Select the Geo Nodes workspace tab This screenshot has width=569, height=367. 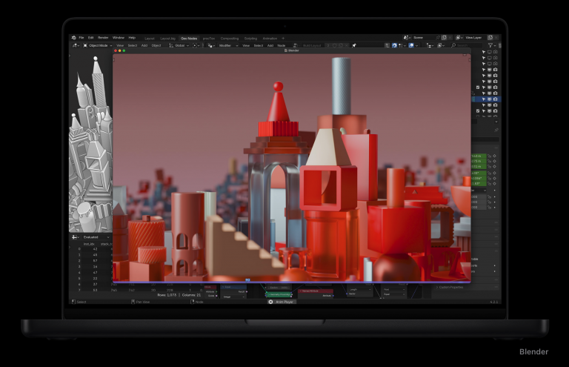tap(189, 38)
